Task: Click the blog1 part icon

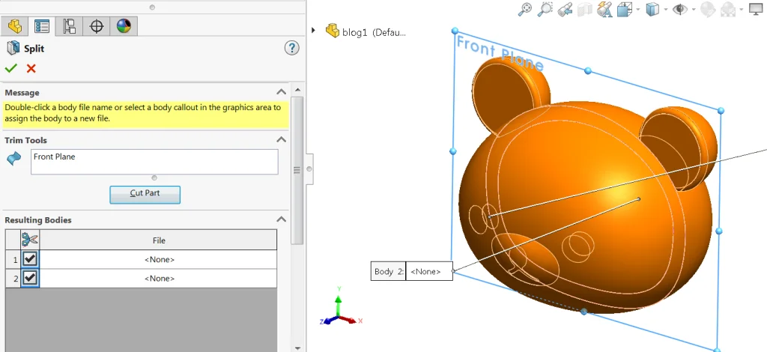Action: click(333, 31)
